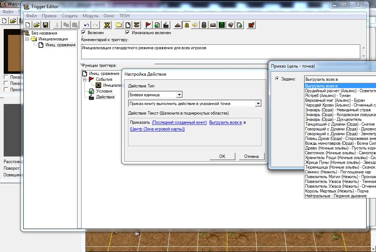Click the Cut scissors icon
Viewport: 376px width, 252px height.
click(57, 25)
